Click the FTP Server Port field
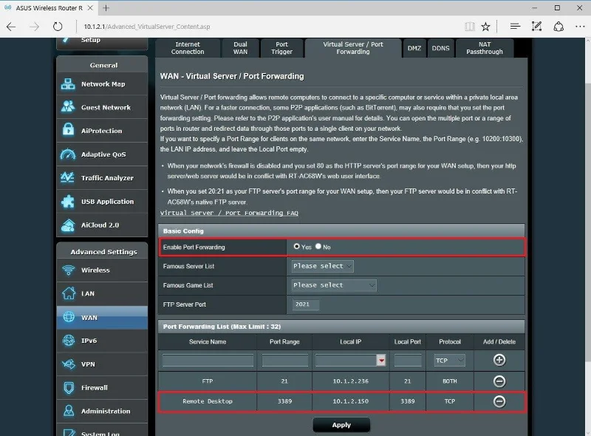The height and width of the screenshot is (436, 591). [x=306, y=304]
